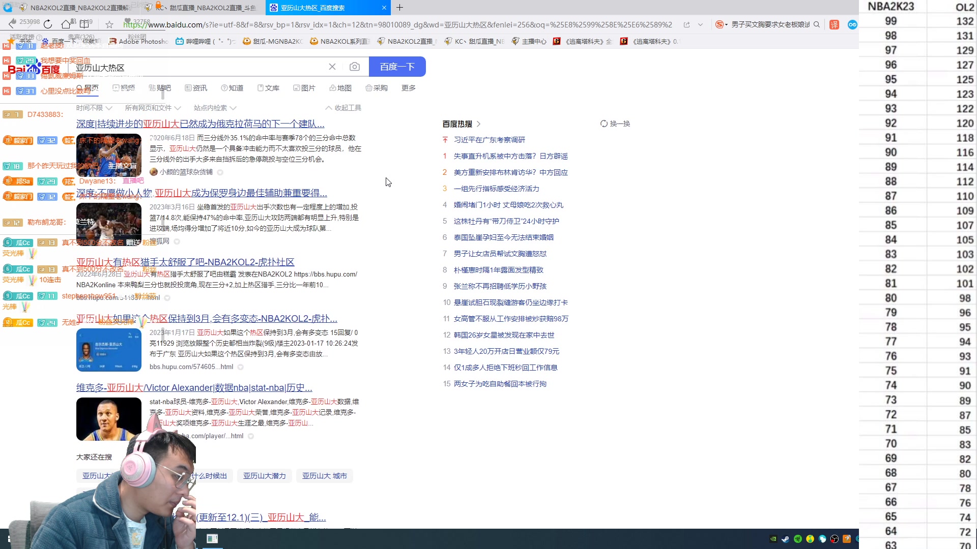Collapse search tools via 收起工具

(x=343, y=108)
